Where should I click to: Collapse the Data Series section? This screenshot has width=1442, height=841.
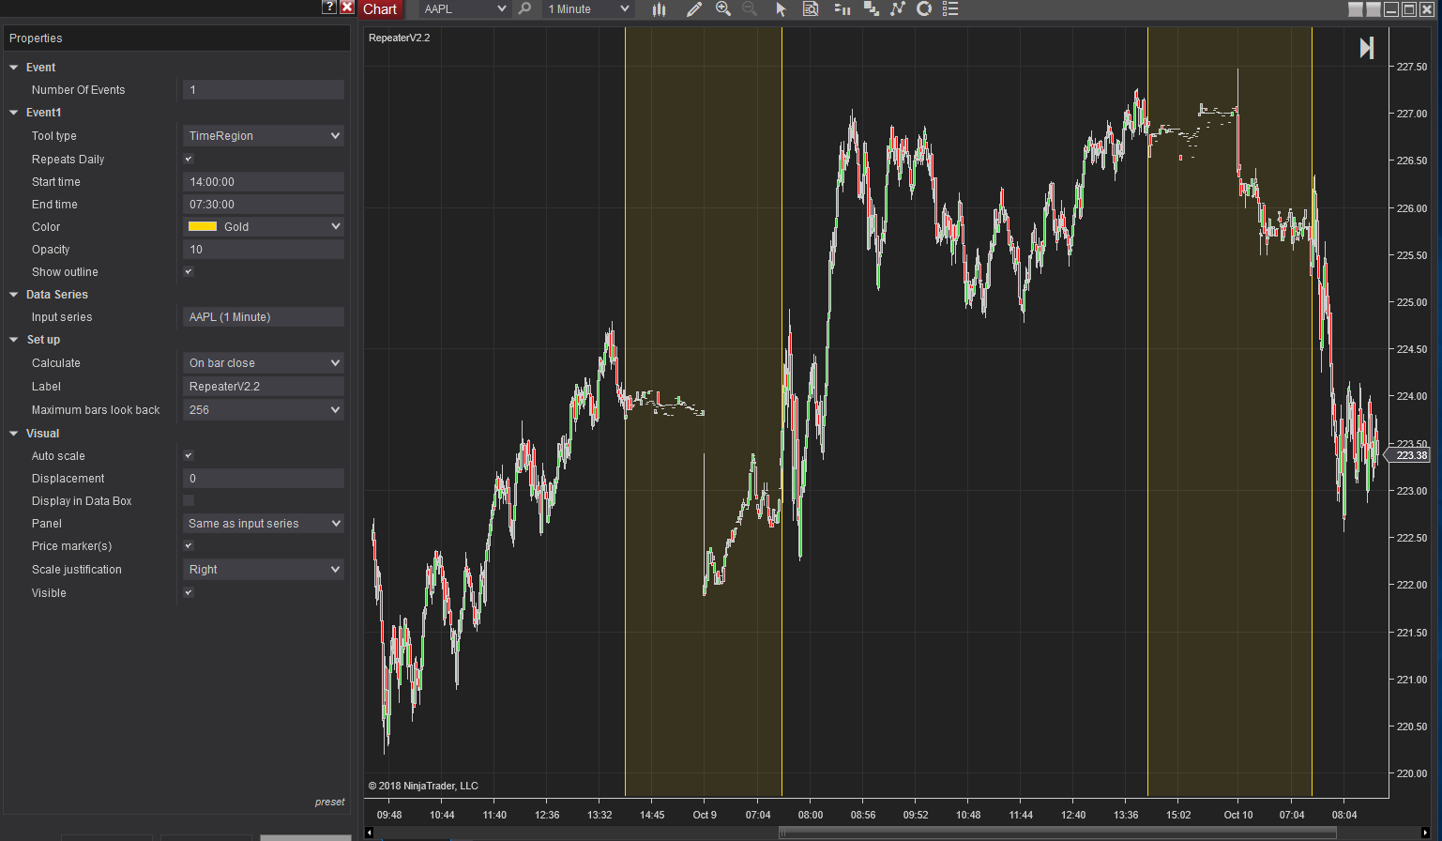14,295
